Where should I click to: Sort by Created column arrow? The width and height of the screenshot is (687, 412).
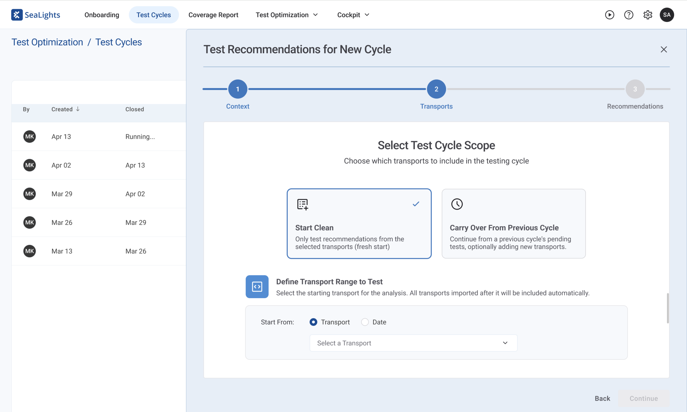tap(78, 109)
